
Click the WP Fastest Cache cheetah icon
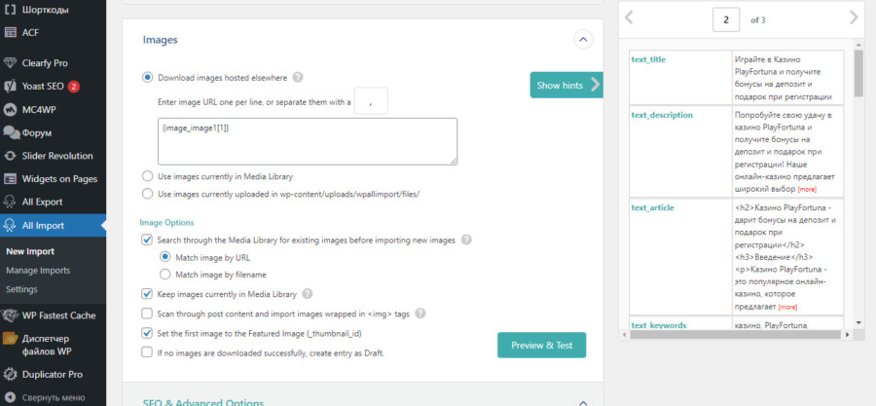pos(10,315)
